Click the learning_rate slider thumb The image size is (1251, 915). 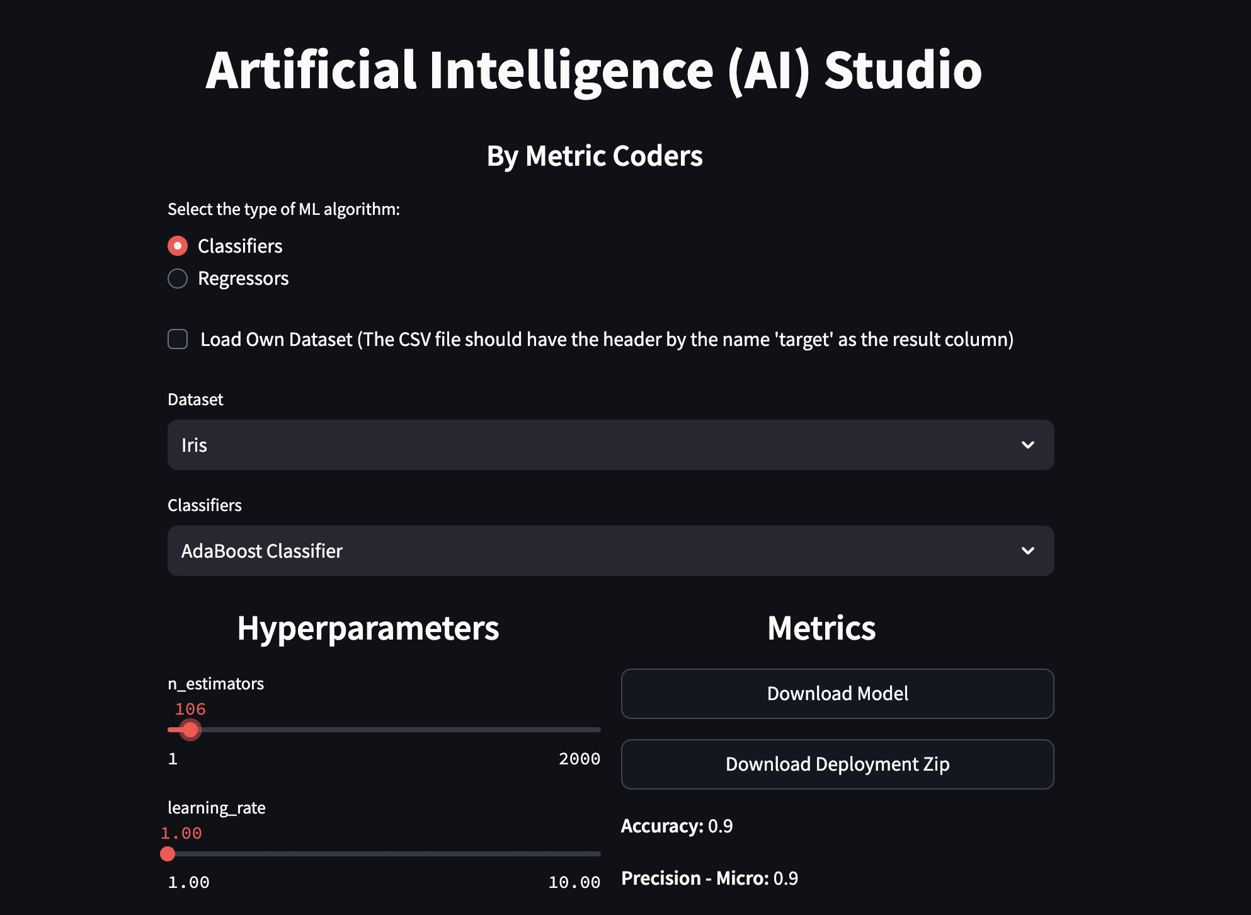pyautogui.click(x=168, y=854)
